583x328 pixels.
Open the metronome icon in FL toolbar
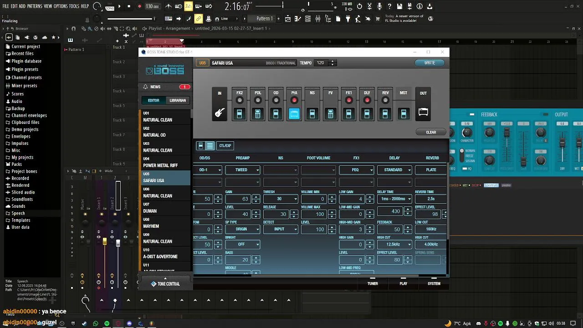point(169,6)
